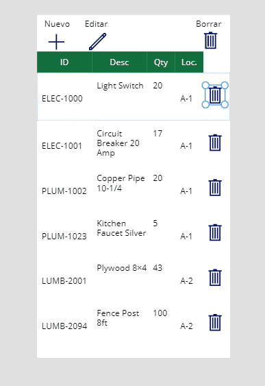Select the ELEC-1000 item ID
Viewport: 265px width, 386px height.
[x=62, y=99]
